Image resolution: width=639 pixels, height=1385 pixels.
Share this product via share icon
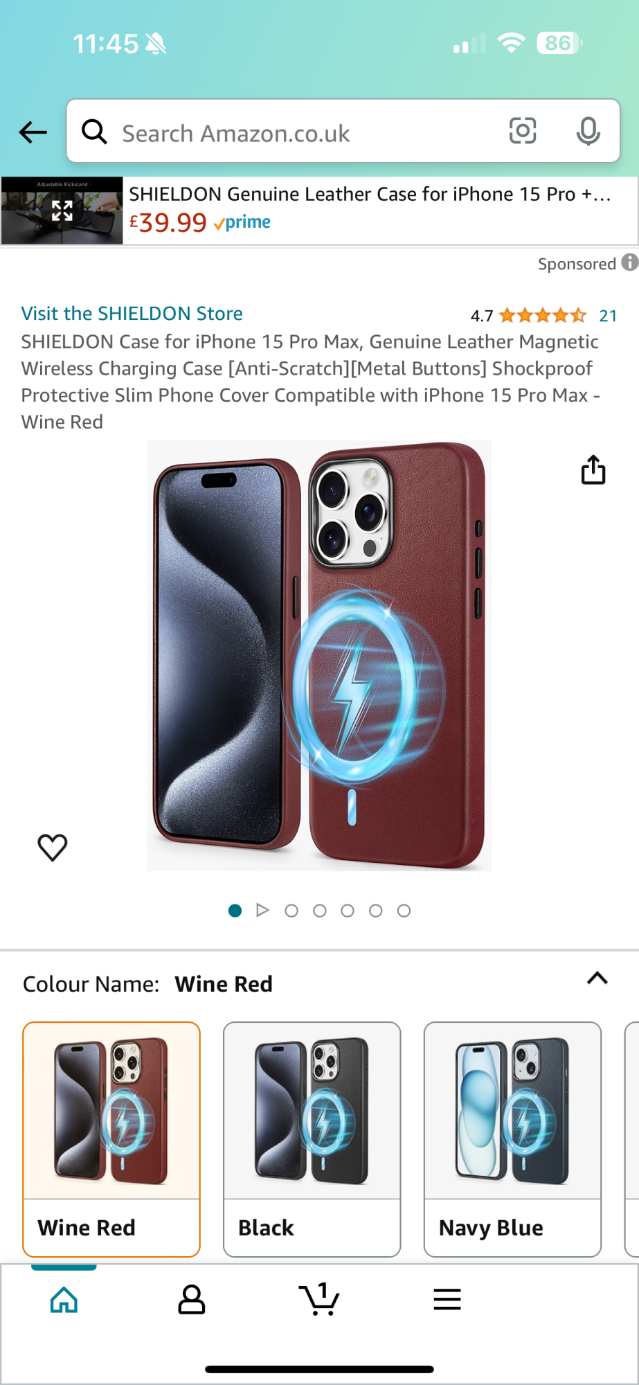point(593,470)
